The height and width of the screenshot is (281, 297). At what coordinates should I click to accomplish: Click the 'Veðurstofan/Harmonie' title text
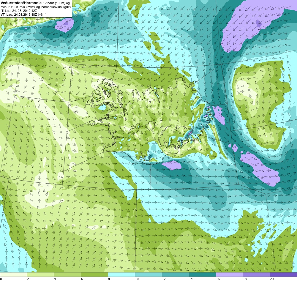coord(21,3)
